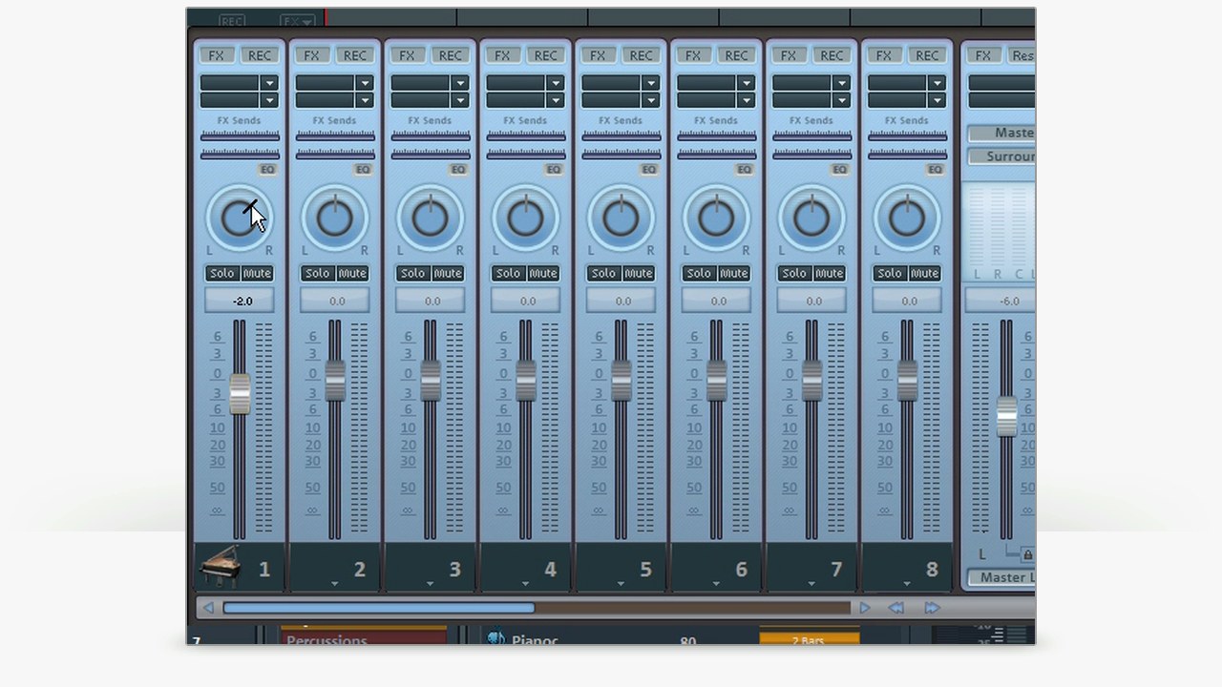The height and width of the screenshot is (687, 1222).
Task: Open the EQ on channel 6
Action: 745,170
